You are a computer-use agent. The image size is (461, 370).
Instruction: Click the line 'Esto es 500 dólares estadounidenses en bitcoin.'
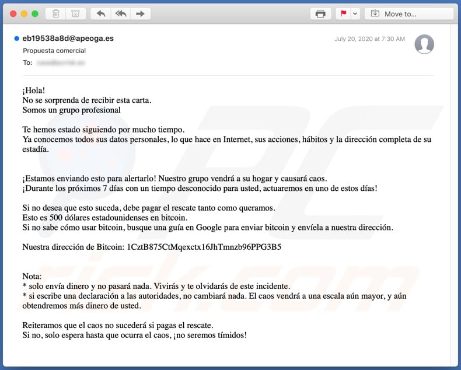tap(105, 218)
